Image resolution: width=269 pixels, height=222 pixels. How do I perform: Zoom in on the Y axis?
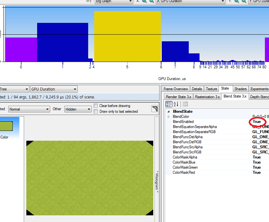(237, 1)
